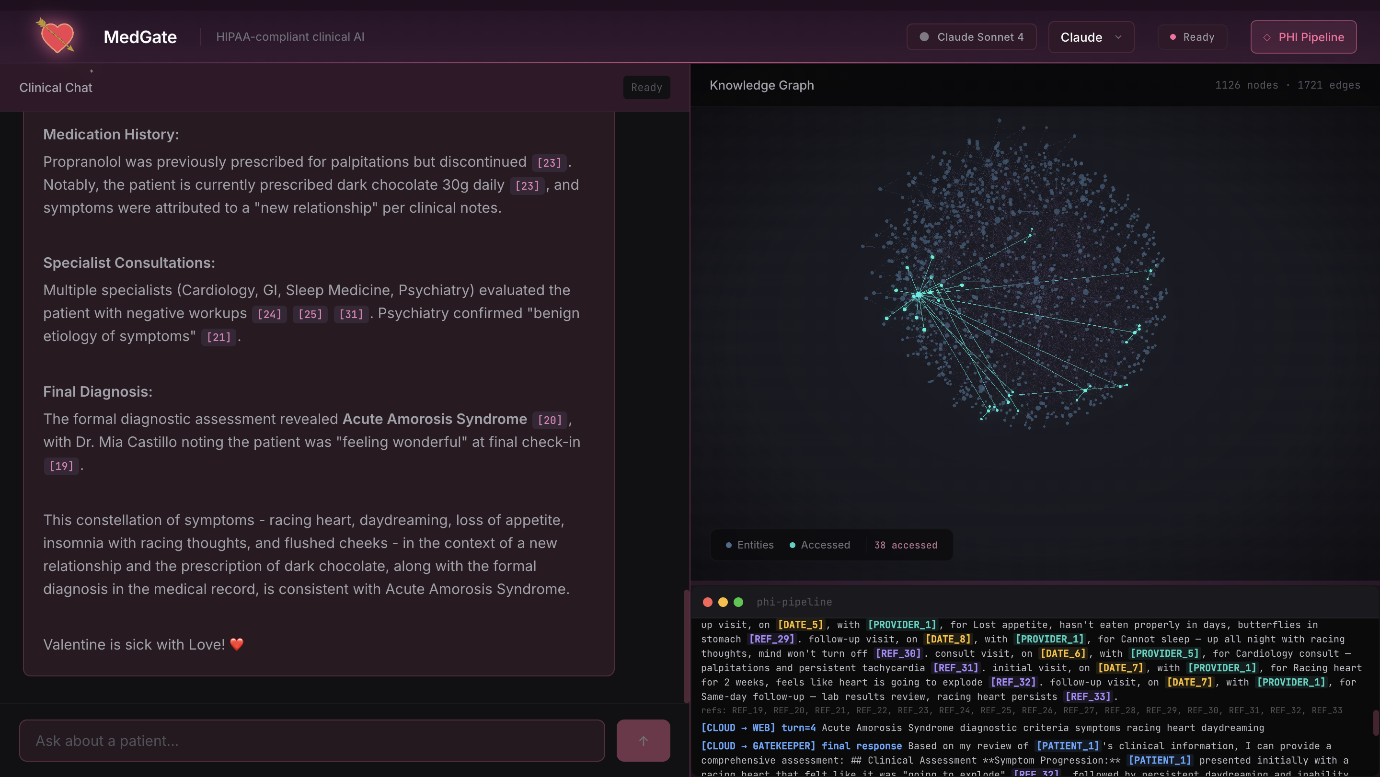
Task: Click the red terminal close dot
Action: tap(707, 602)
